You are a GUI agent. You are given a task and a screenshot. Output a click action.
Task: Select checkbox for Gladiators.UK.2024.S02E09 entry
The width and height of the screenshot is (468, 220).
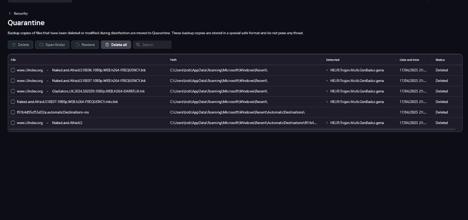coord(13,91)
